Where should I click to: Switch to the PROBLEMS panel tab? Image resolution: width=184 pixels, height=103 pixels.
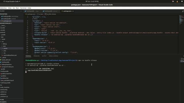[x=37, y=56]
